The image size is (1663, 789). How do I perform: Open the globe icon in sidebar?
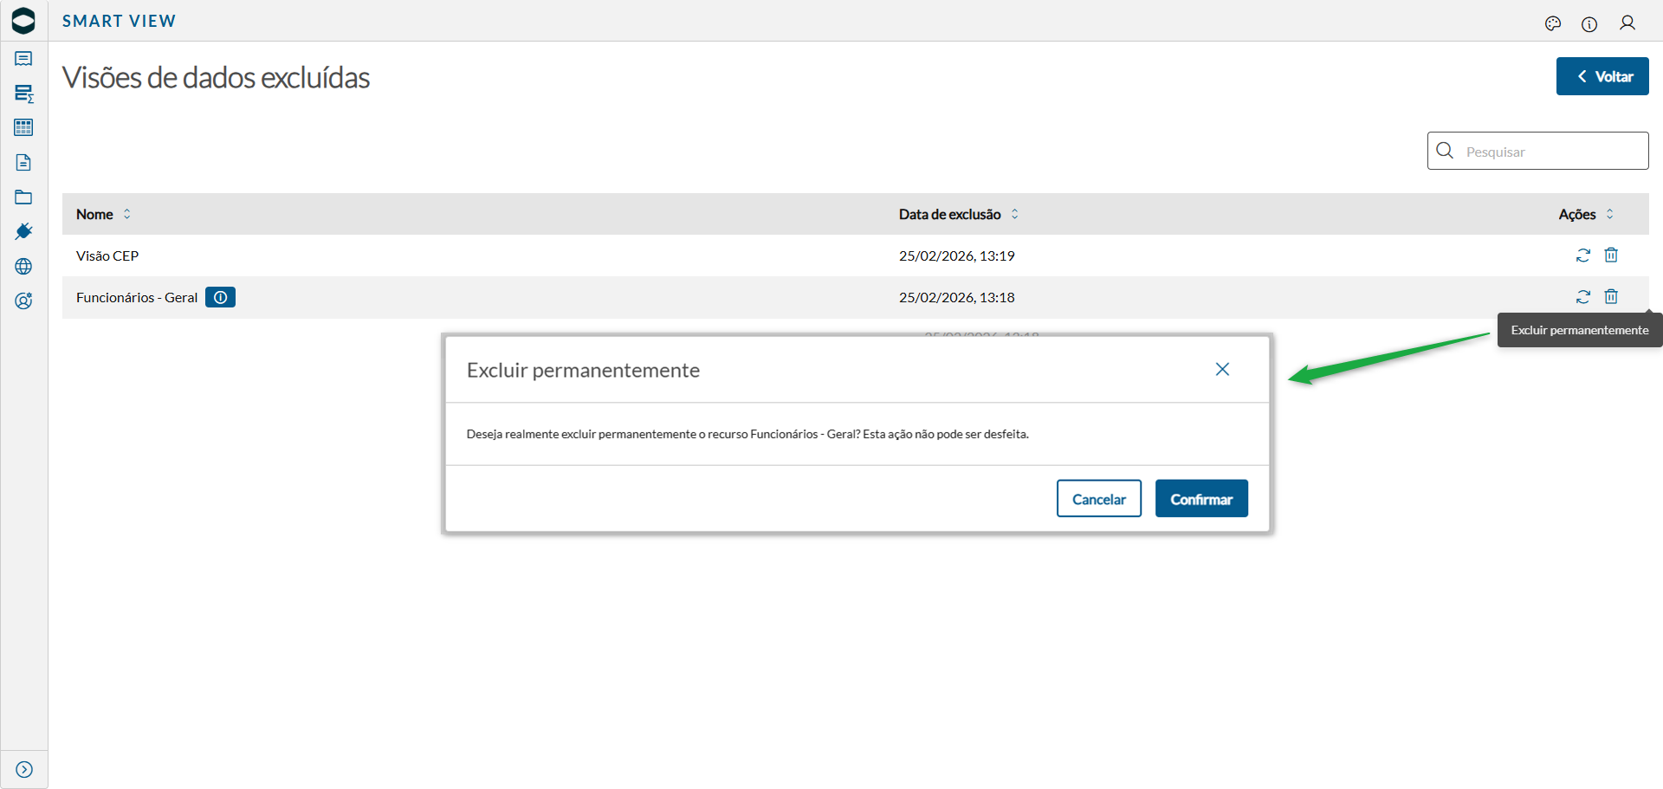coord(23,267)
